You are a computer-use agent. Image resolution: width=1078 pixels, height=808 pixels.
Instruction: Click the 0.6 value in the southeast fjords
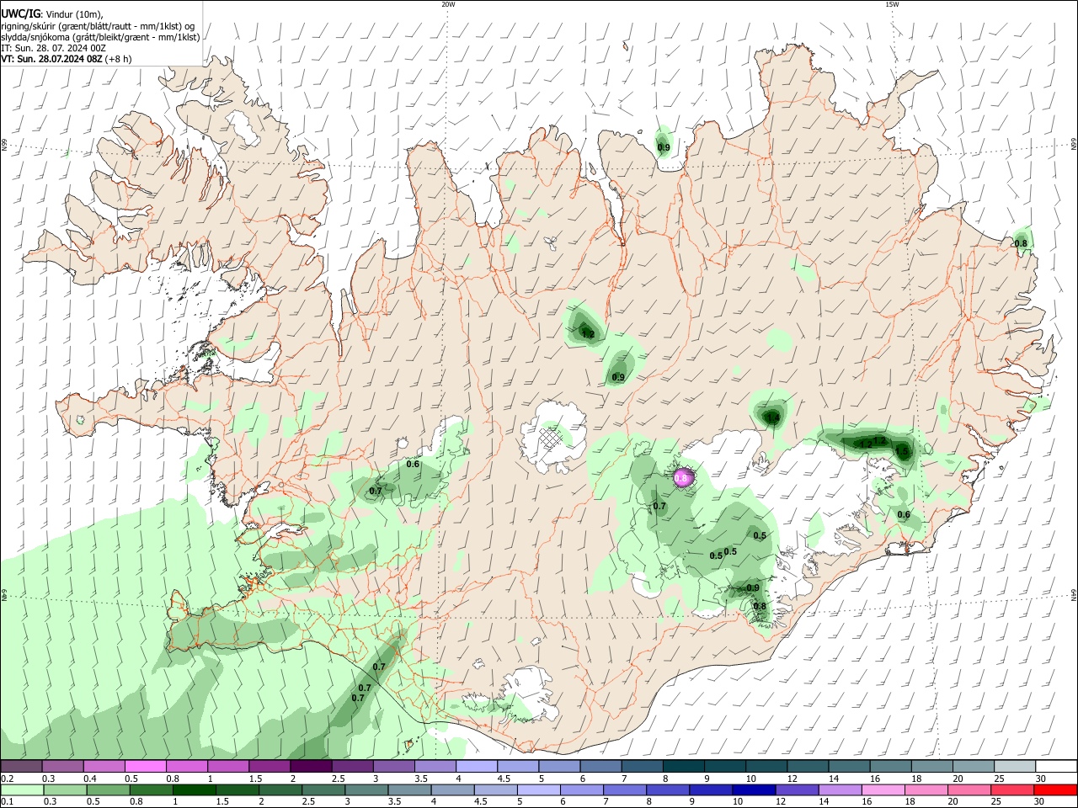[x=904, y=514]
